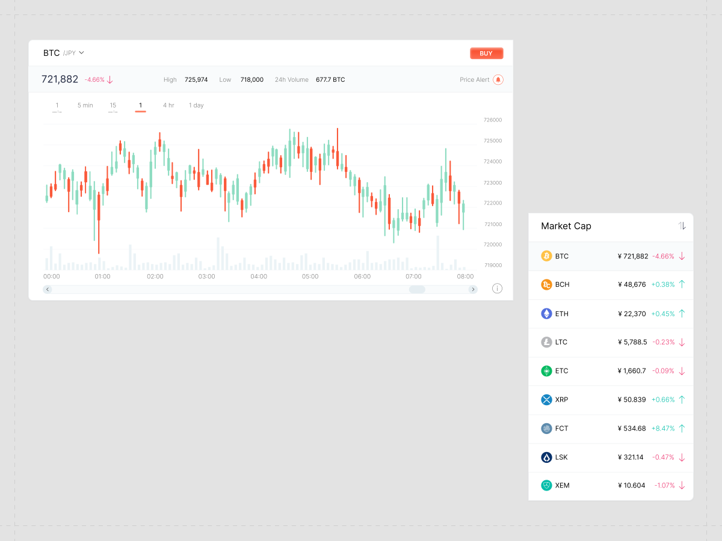Click the chart info icon
This screenshot has height=541, width=722.
(x=497, y=289)
